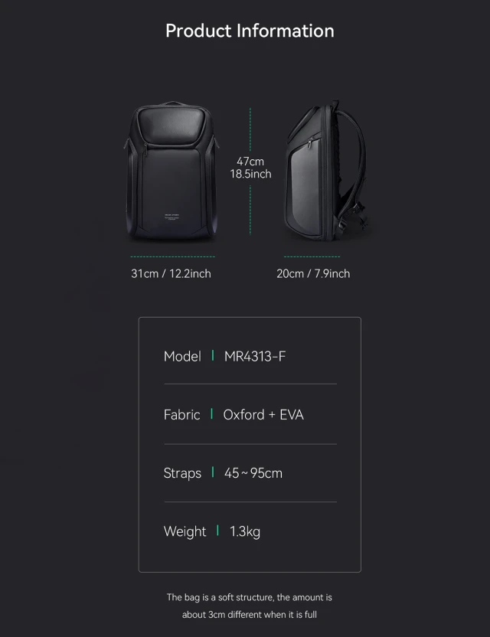This screenshot has height=637, width=490.
Task: Click the 20cm / 7.9inch depth label
Action: [x=313, y=274]
